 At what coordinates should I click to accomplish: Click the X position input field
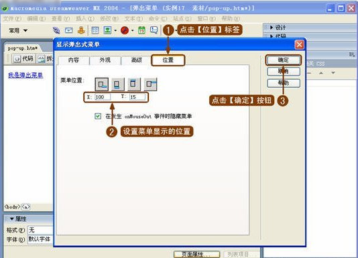pyautogui.click(x=103, y=97)
